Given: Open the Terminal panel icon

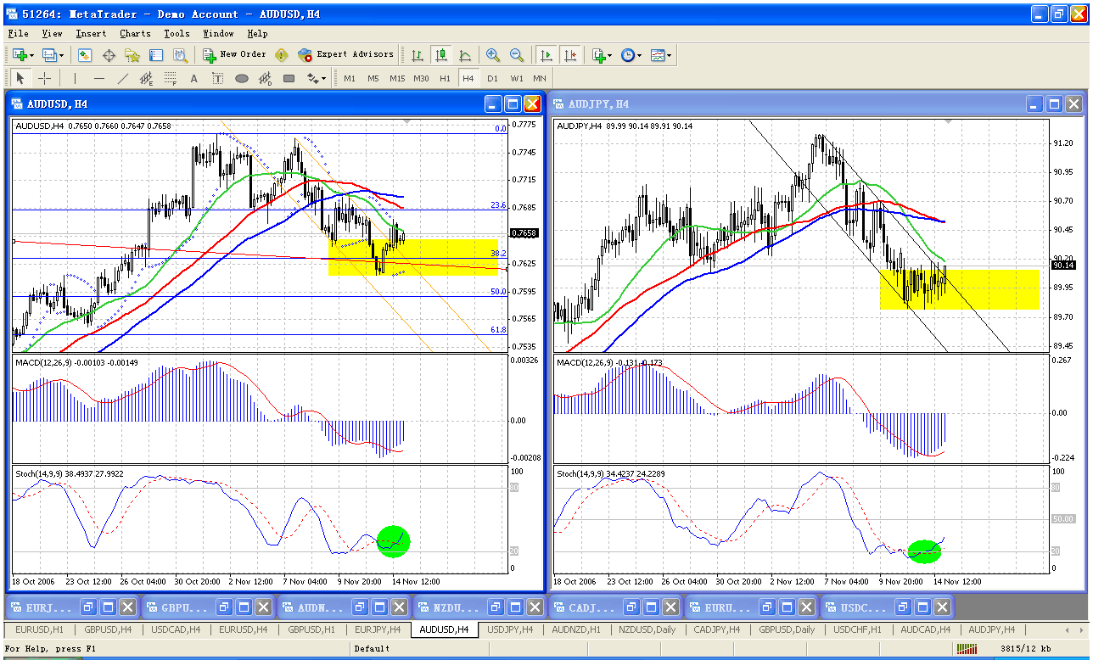Looking at the screenshot, I should point(156,55).
